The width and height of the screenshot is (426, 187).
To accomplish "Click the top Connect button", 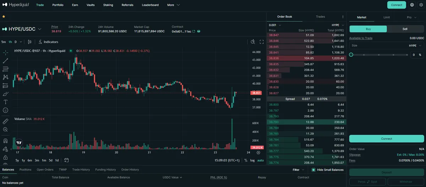I will coord(397,5).
